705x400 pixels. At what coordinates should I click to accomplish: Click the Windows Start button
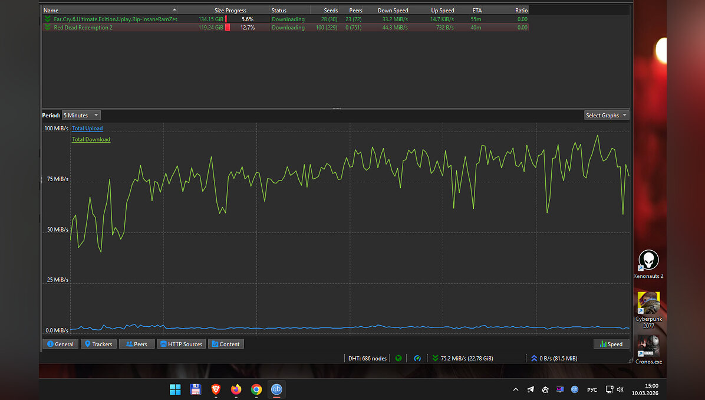coord(175,389)
